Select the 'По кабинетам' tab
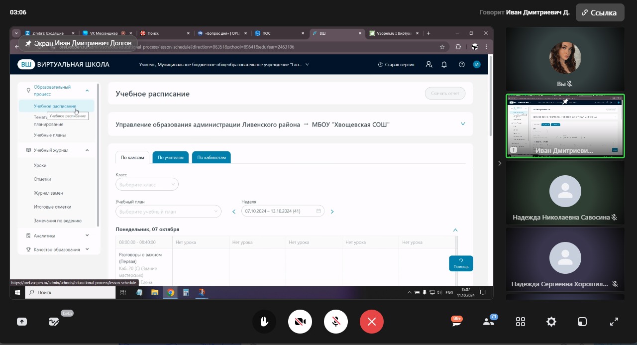The image size is (637, 345). (x=212, y=157)
